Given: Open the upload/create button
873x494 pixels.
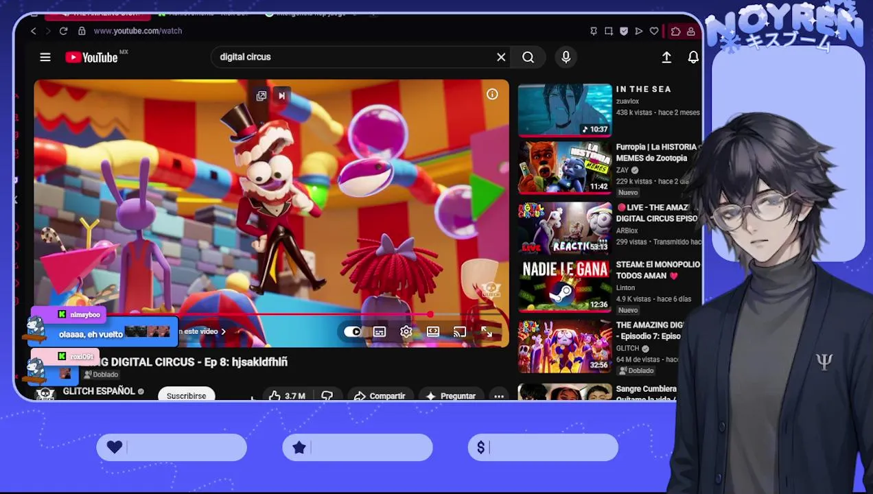Looking at the screenshot, I should pyautogui.click(x=666, y=58).
